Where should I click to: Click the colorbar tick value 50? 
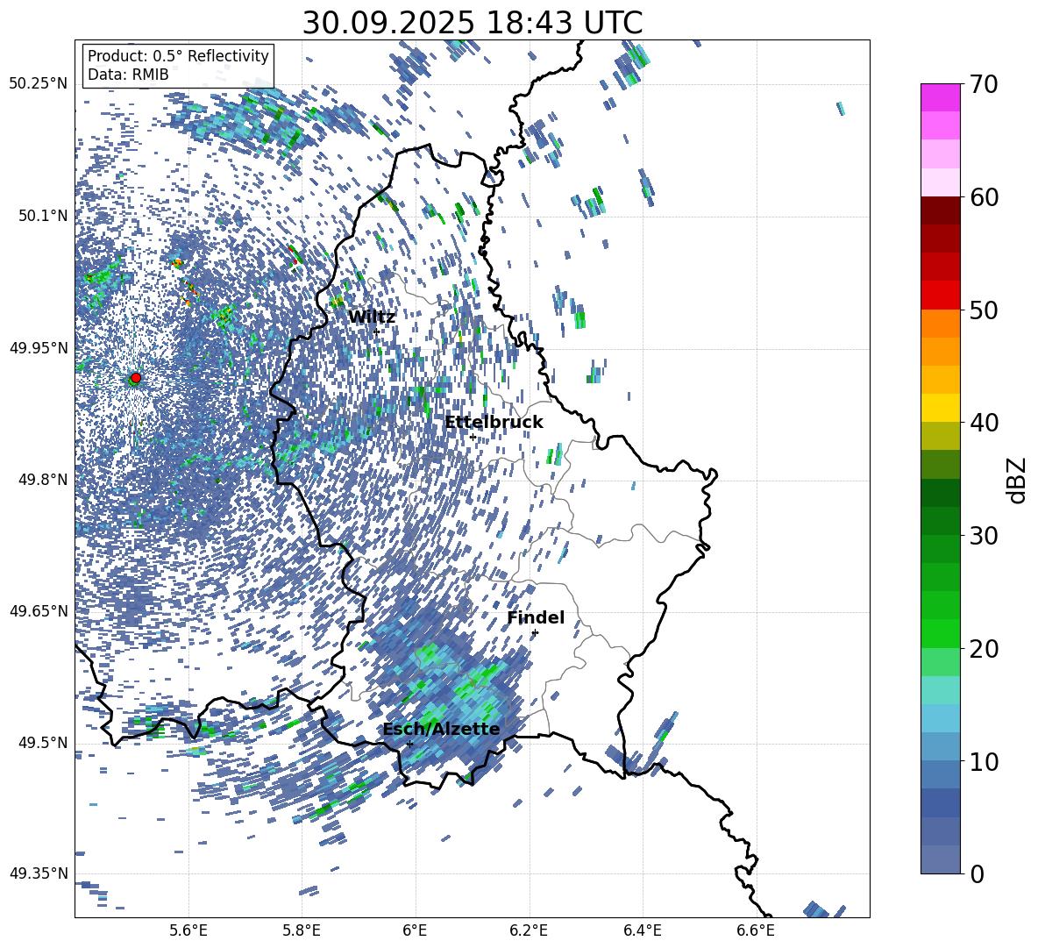point(983,310)
